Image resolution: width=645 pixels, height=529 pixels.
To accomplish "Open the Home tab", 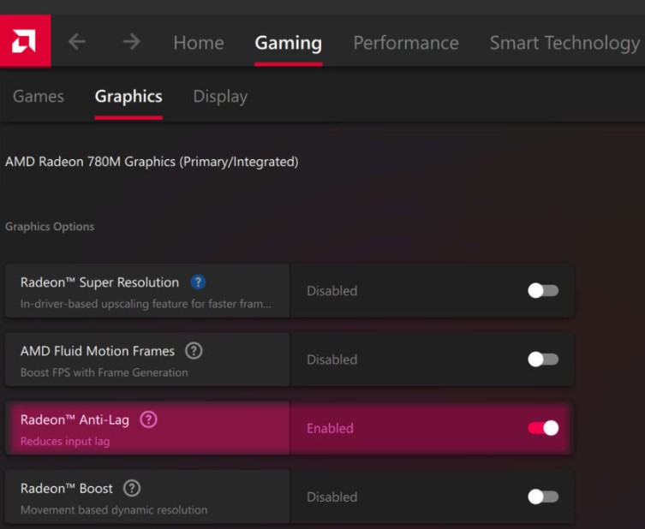I will (x=199, y=43).
